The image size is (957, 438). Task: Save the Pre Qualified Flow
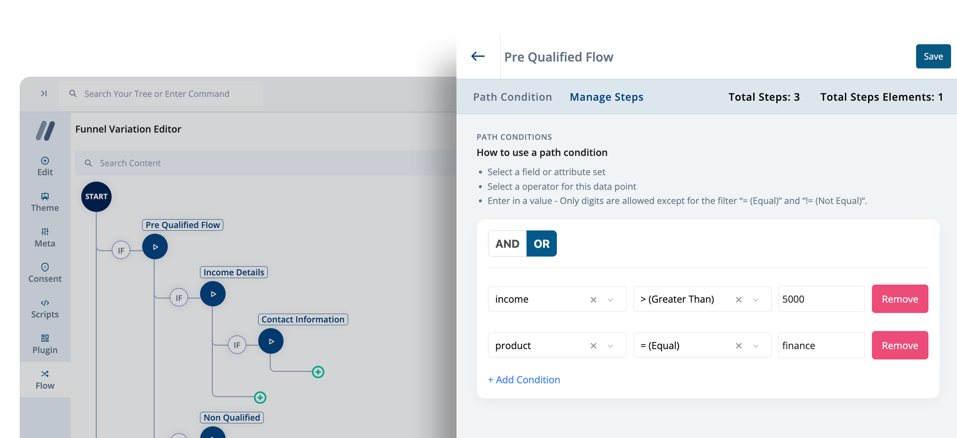[933, 56]
